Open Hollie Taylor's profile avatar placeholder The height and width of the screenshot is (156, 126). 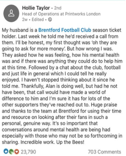pos(11,13)
